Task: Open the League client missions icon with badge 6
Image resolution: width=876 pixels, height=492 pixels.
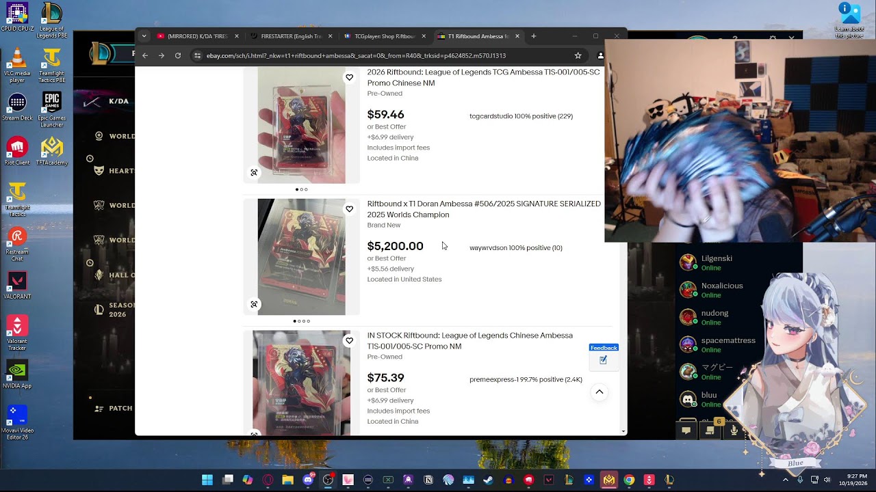Action: pyautogui.click(x=710, y=430)
